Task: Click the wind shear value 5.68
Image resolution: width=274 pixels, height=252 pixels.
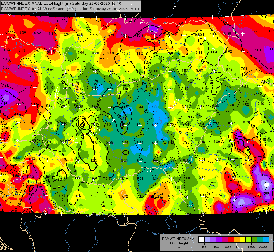Action: 66,52
